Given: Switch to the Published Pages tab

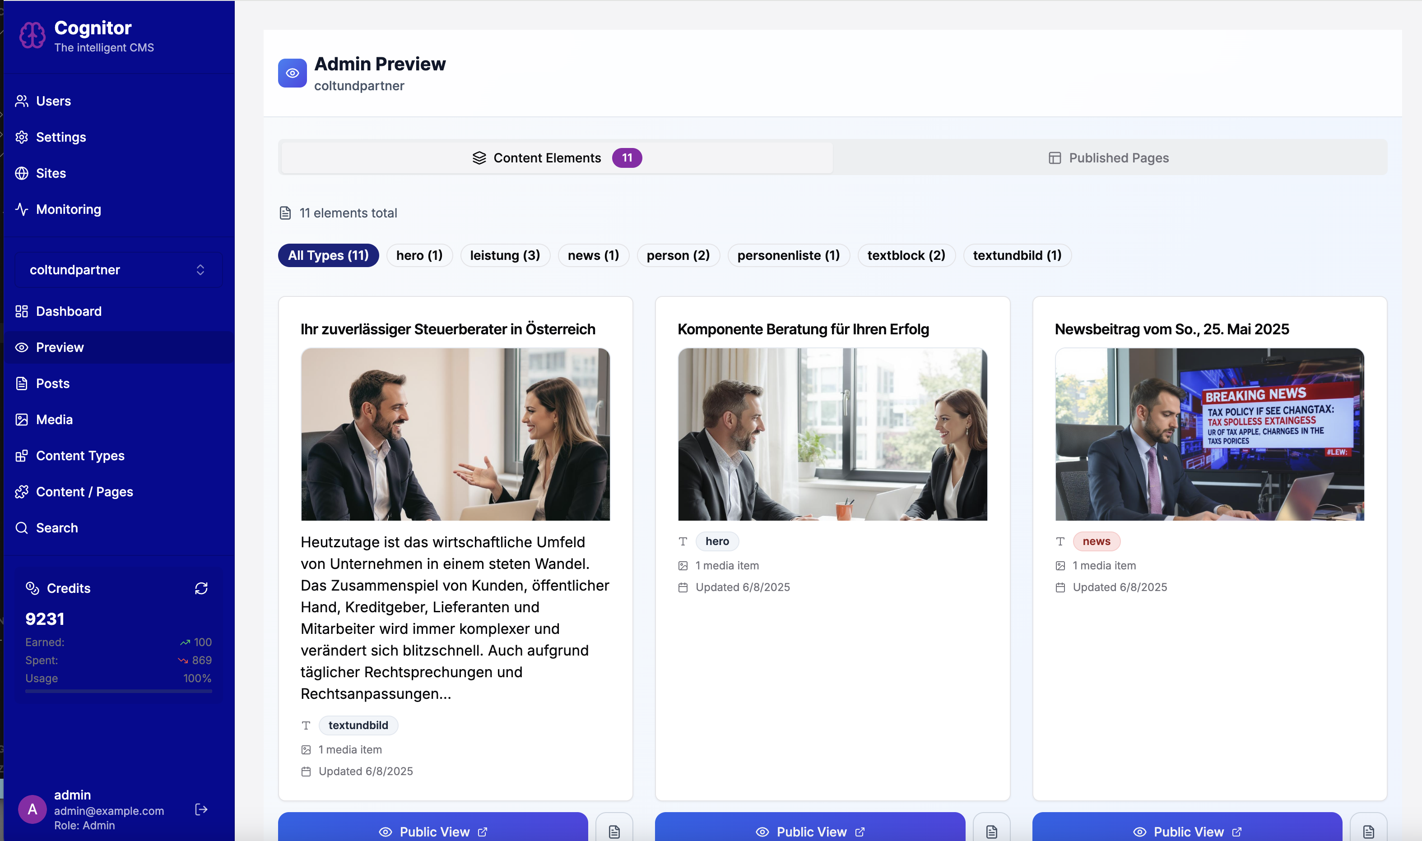Looking at the screenshot, I should (1109, 158).
